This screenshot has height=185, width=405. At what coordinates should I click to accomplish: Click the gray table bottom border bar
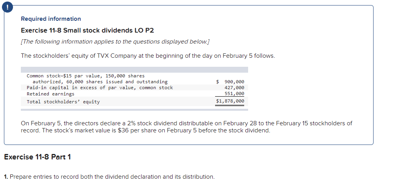click(134, 110)
